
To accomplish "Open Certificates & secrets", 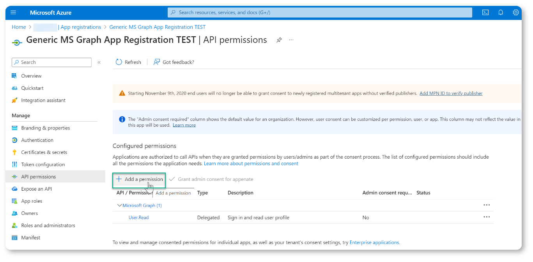I will 44,152.
